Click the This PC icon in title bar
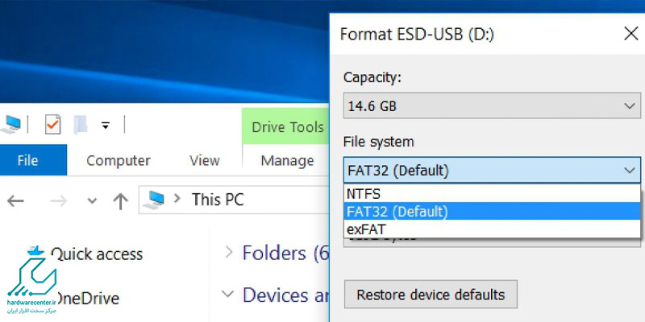 [x=10, y=125]
